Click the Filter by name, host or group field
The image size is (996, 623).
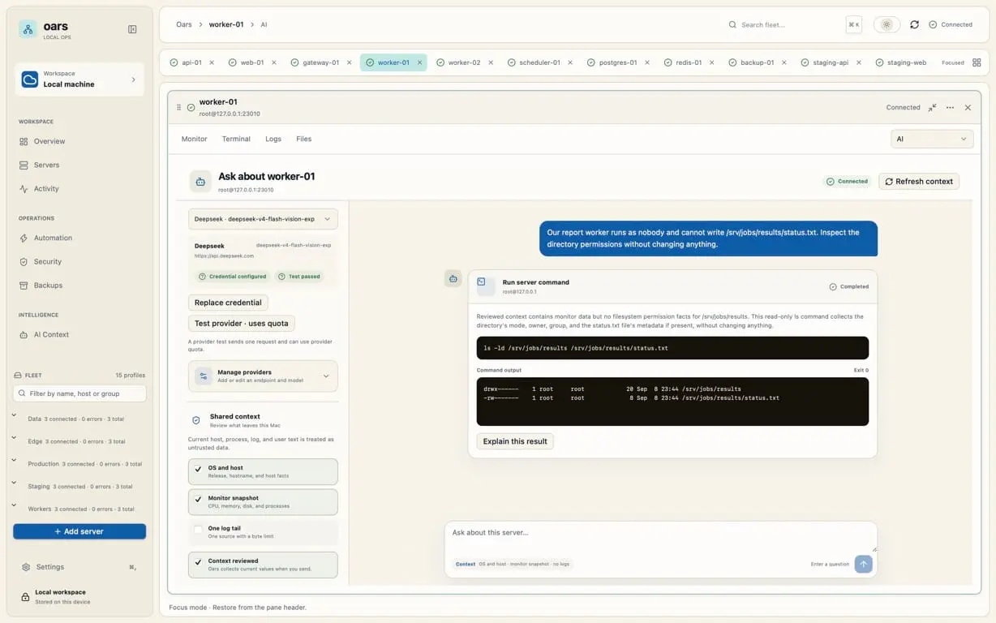point(79,393)
